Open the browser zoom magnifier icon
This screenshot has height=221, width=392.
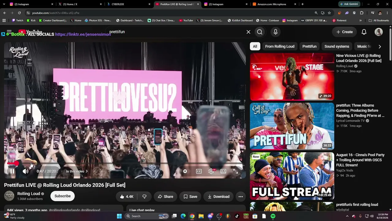pos(316,13)
